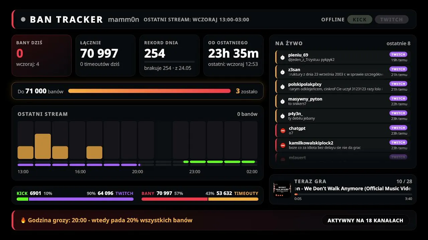Click the 254 value in Rekord Dnia card
This screenshot has width=428, height=240.
pyautogui.click(x=155, y=53)
